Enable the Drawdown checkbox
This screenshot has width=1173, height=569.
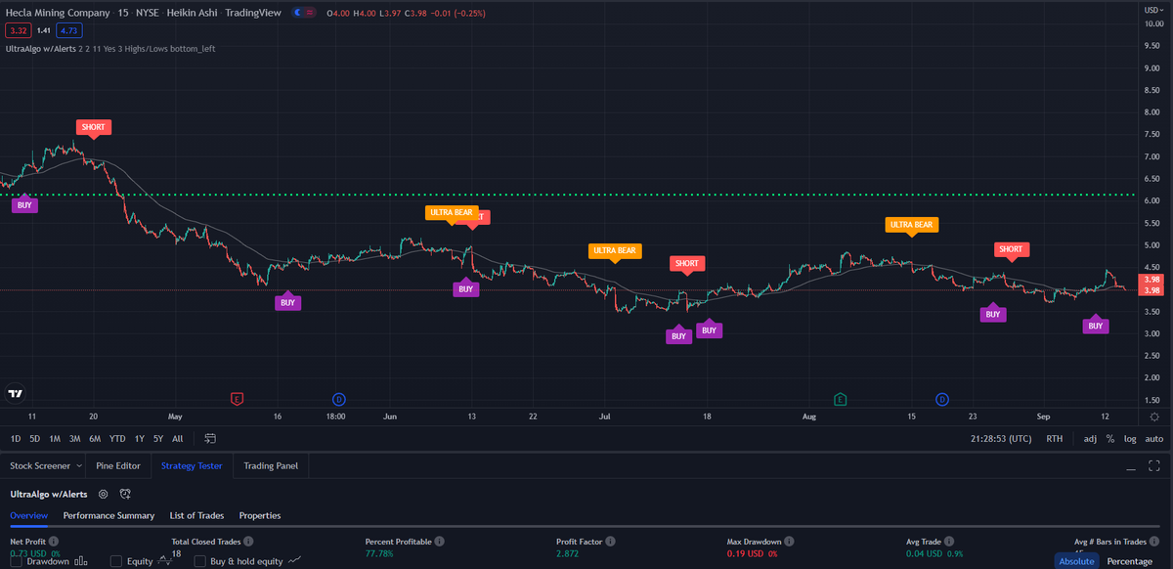point(16,561)
